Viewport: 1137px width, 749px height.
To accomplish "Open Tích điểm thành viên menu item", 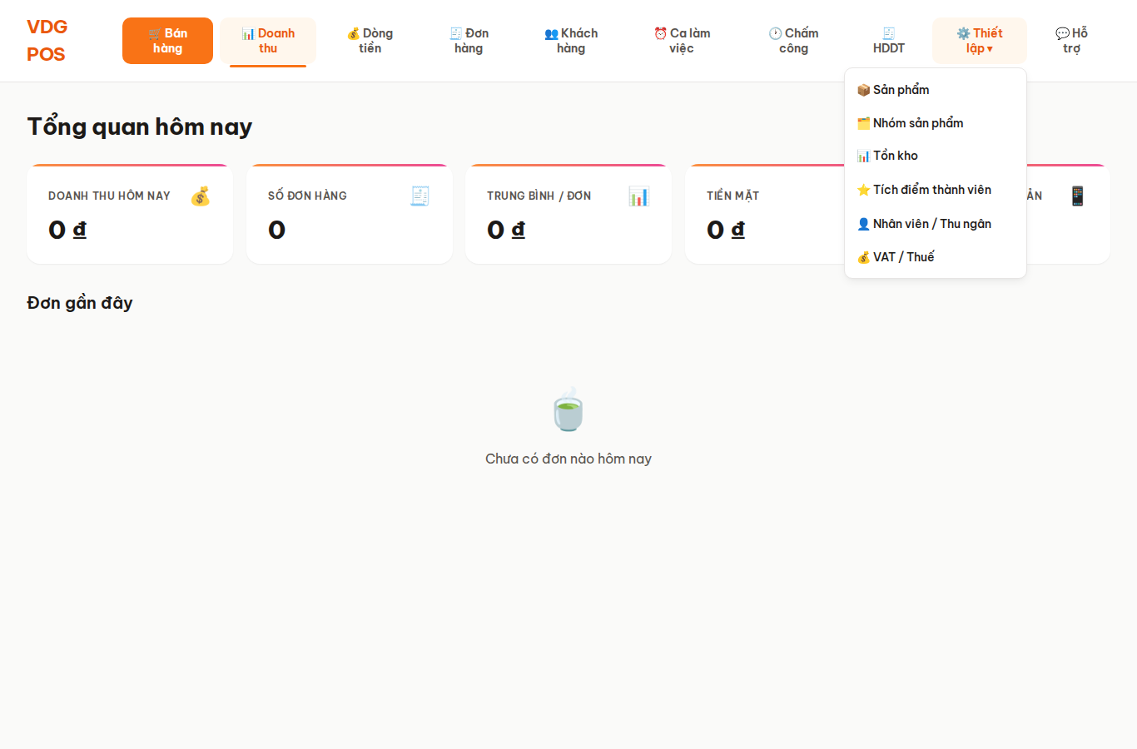I will (936, 190).
